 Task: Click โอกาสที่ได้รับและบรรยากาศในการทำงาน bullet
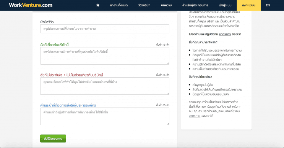pyautogui.click(x=217, y=51)
